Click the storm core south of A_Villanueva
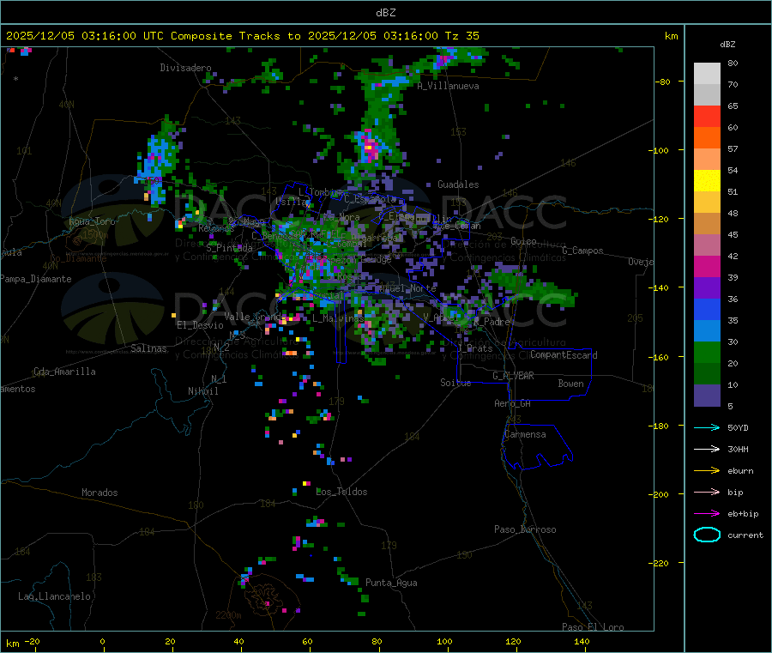Screen dimensions: 772x653 tap(369, 147)
